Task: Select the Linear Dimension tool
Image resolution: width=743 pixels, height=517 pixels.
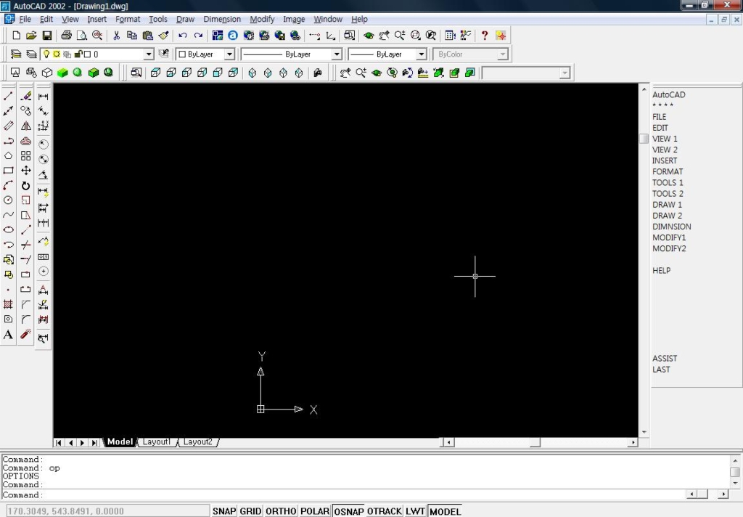Action: 43,97
